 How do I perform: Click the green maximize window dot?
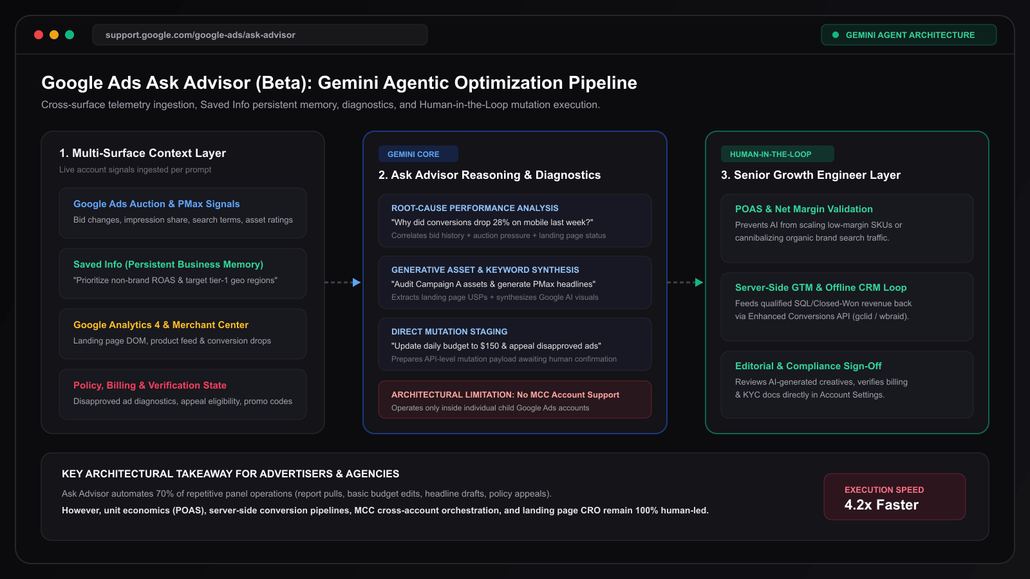70,35
